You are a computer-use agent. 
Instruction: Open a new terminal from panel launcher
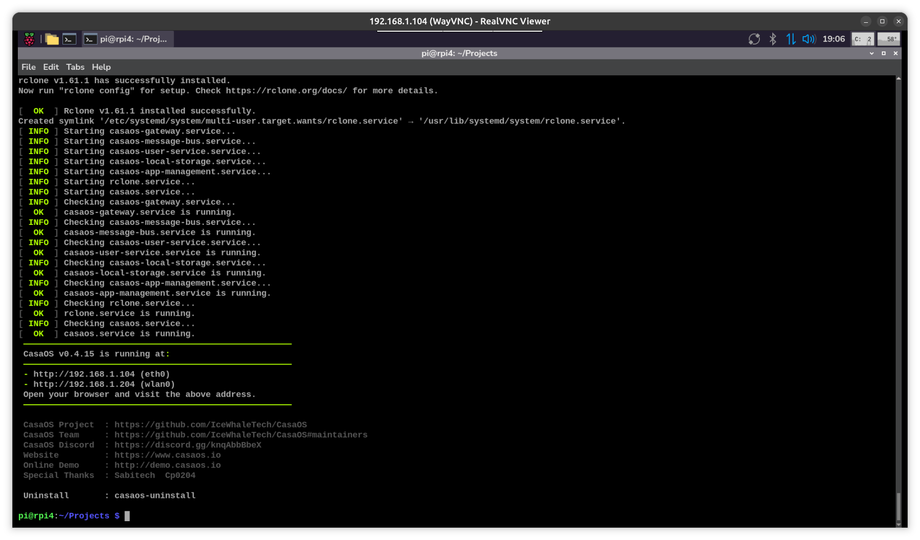[69, 39]
